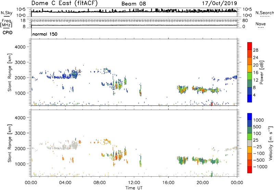Click the "Slant Range [km]" title of the power panel
This screenshot has height=190, width=274.
(10, 72)
